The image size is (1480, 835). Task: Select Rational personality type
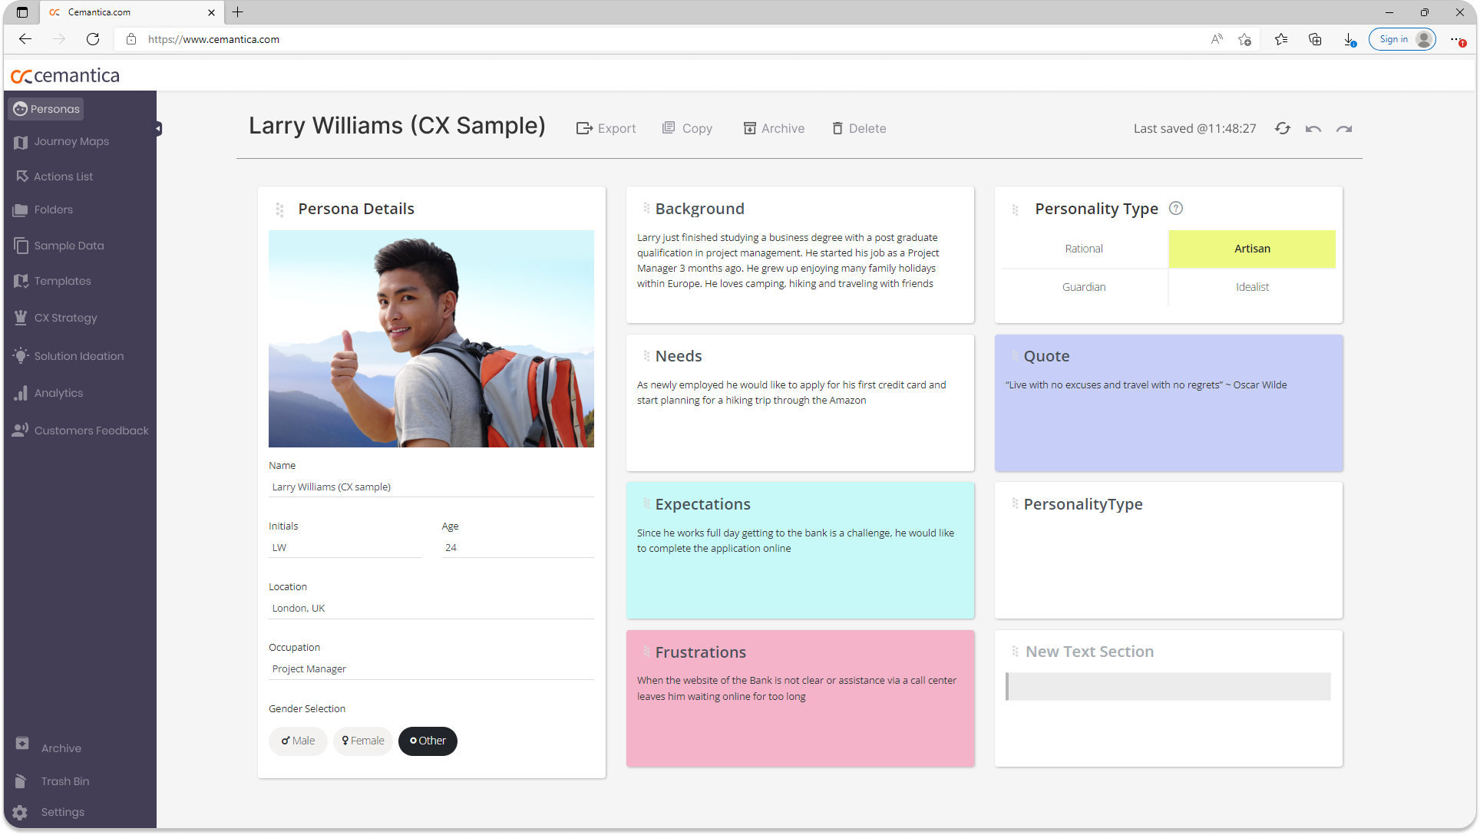(x=1084, y=249)
